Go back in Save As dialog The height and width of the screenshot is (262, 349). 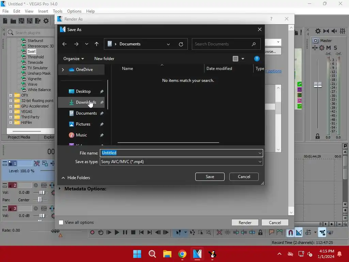[x=64, y=44]
